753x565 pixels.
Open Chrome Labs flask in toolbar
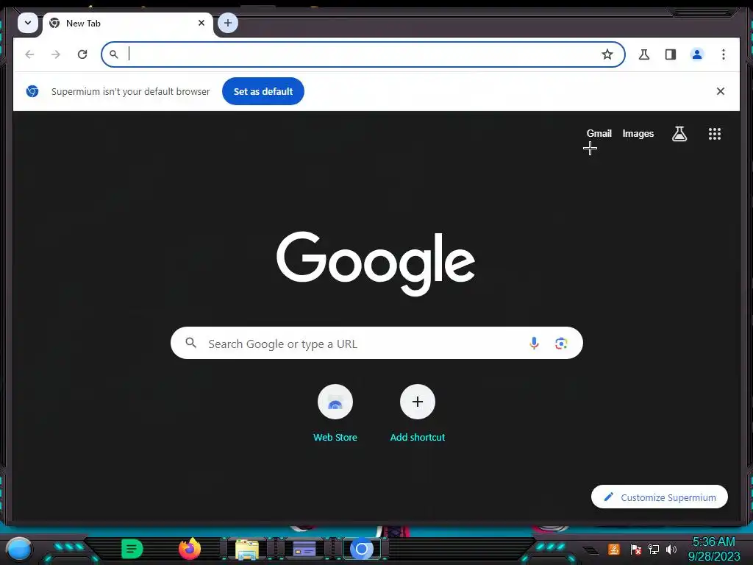(644, 54)
